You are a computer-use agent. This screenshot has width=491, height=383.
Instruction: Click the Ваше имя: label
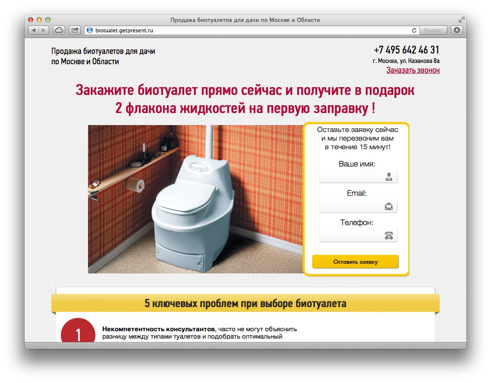coord(357,164)
